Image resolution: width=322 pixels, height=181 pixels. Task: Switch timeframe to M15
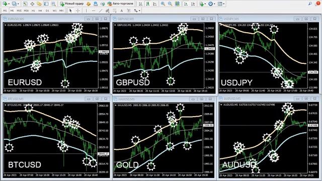[x=19, y=11]
